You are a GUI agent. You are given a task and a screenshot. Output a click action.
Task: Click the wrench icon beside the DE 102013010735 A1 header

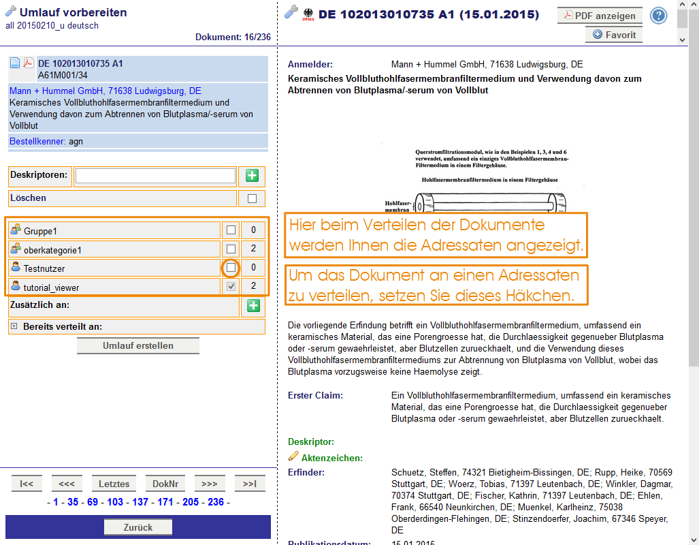tap(291, 12)
